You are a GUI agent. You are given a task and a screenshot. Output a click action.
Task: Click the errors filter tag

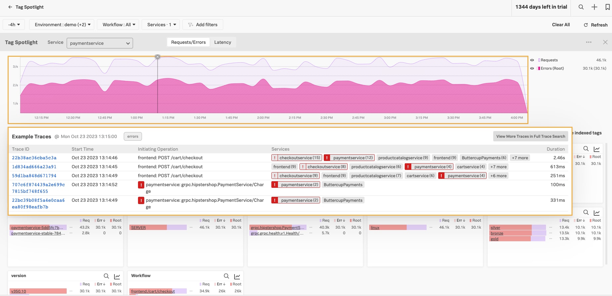[x=133, y=136]
